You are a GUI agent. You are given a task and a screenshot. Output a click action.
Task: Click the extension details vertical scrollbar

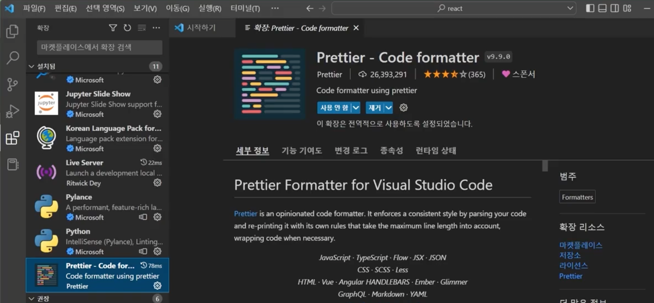tap(545, 166)
